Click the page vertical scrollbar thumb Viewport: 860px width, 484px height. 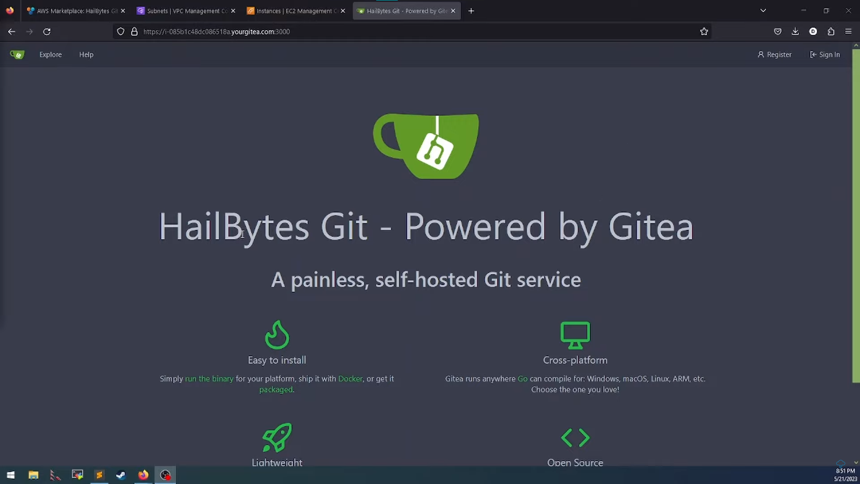pos(856,215)
